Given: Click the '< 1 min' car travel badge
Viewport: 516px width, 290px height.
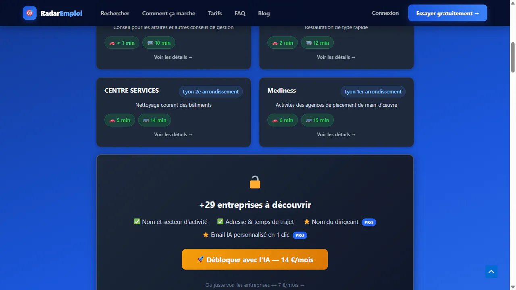Looking at the screenshot, I should [122, 43].
